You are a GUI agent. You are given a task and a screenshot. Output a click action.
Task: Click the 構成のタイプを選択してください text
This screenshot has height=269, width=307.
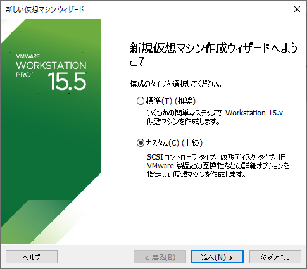175,84
